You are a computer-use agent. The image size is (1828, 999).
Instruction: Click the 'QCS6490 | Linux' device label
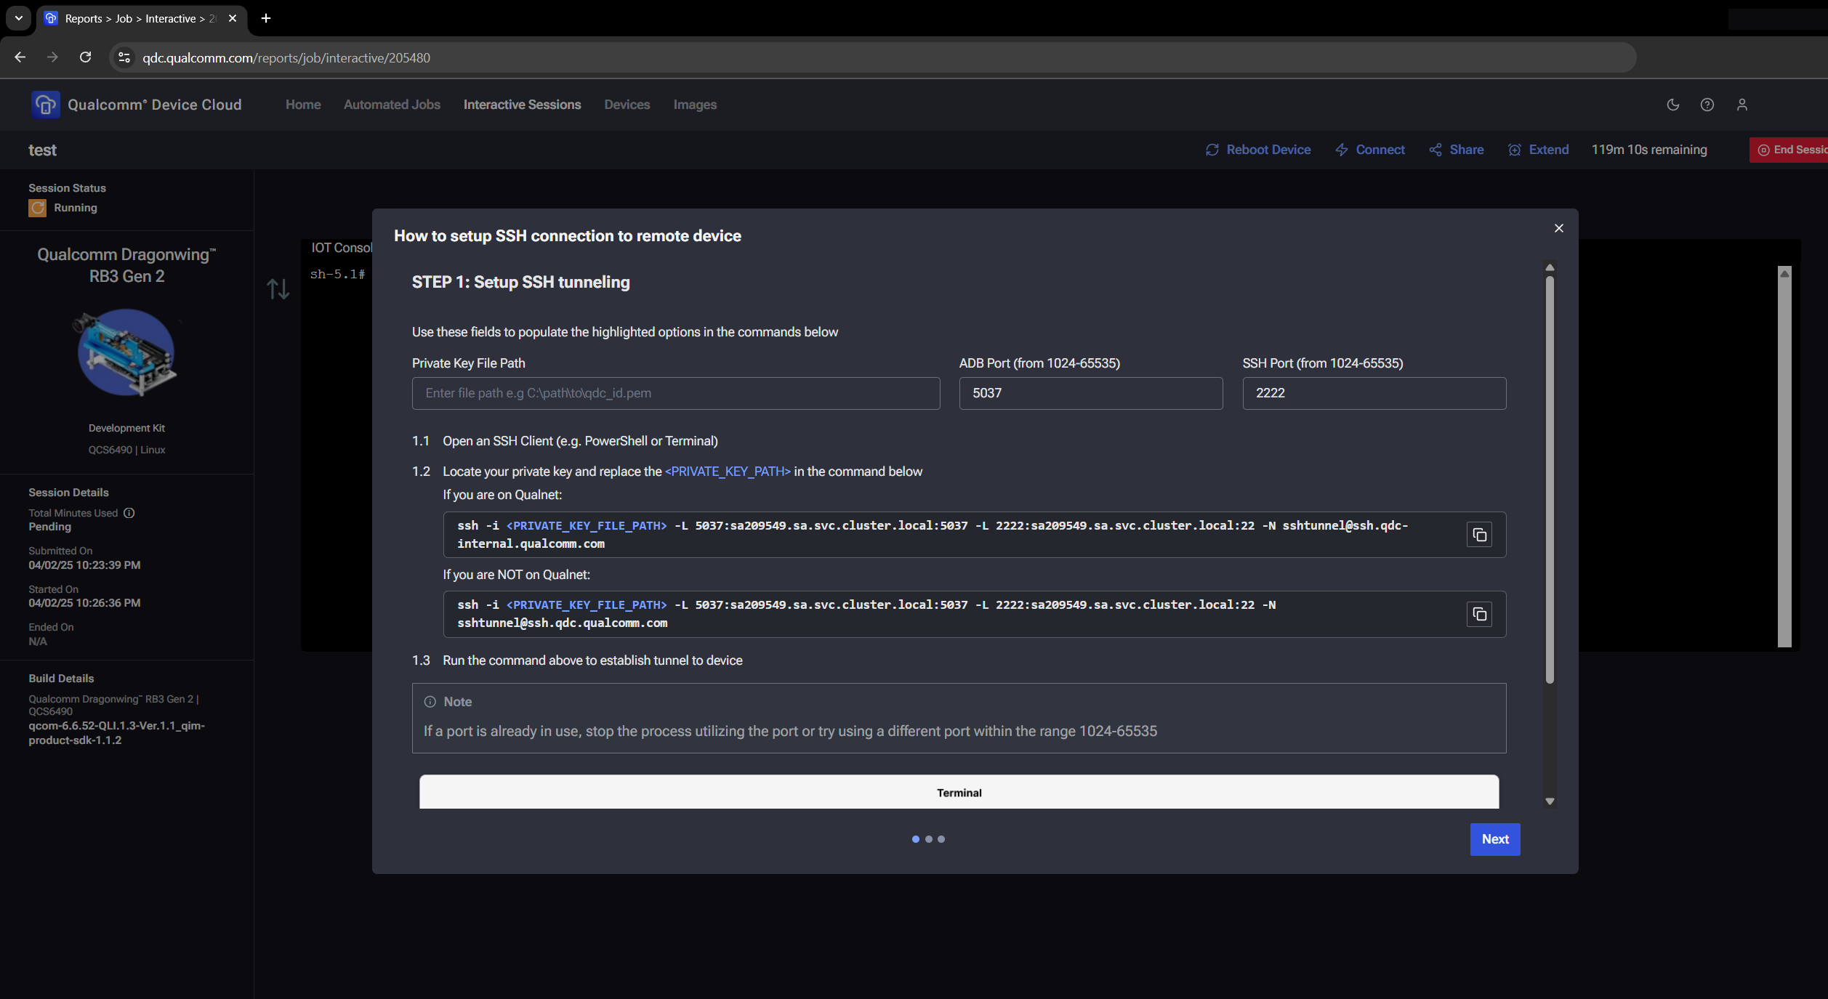(x=126, y=450)
